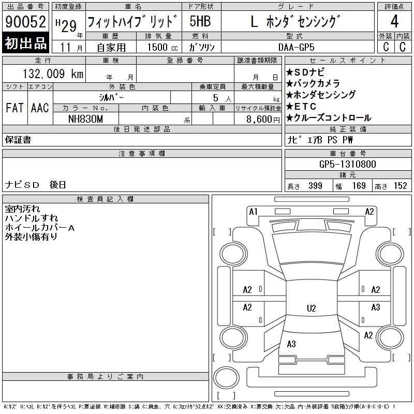The image size is (414, 414).
Task: Select seating capacity 5 人
Action: (222, 98)
